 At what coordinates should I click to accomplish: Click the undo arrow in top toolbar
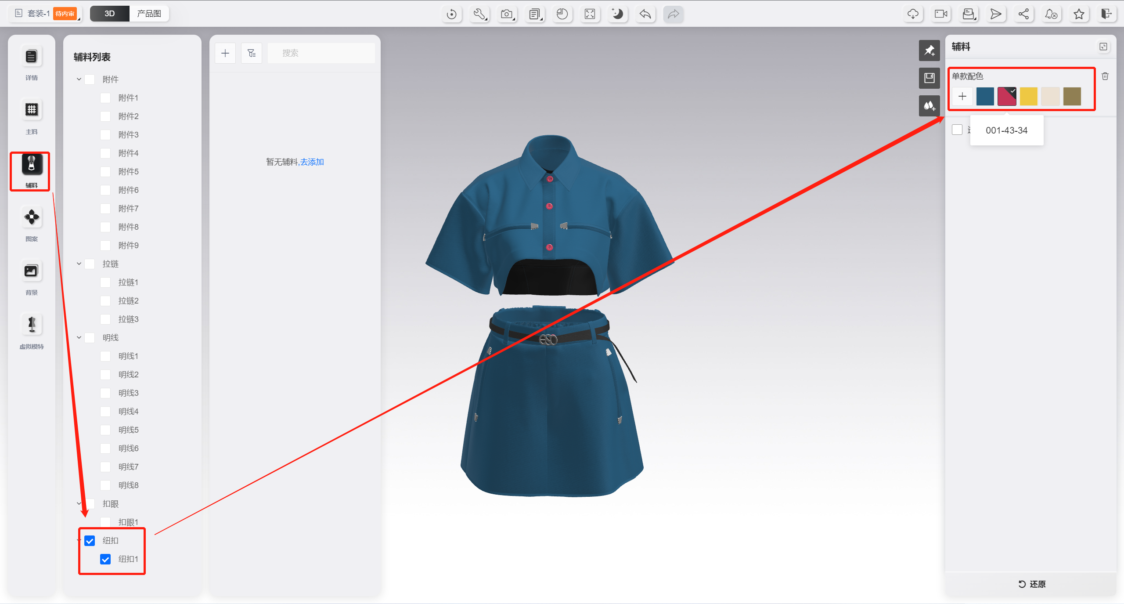pos(645,14)
